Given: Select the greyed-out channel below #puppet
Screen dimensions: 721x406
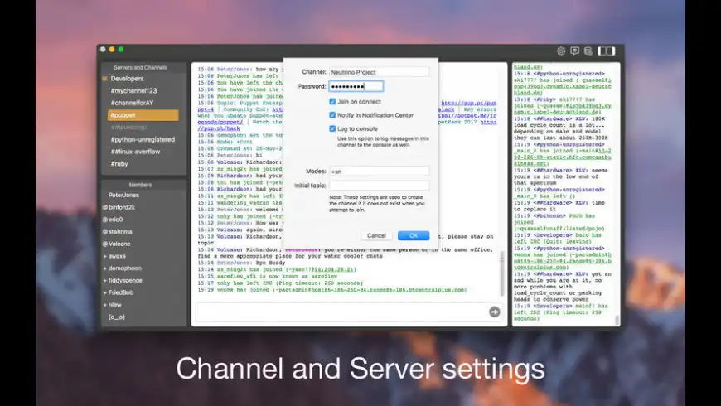Looking at the screenshot, I should (128, 128).
